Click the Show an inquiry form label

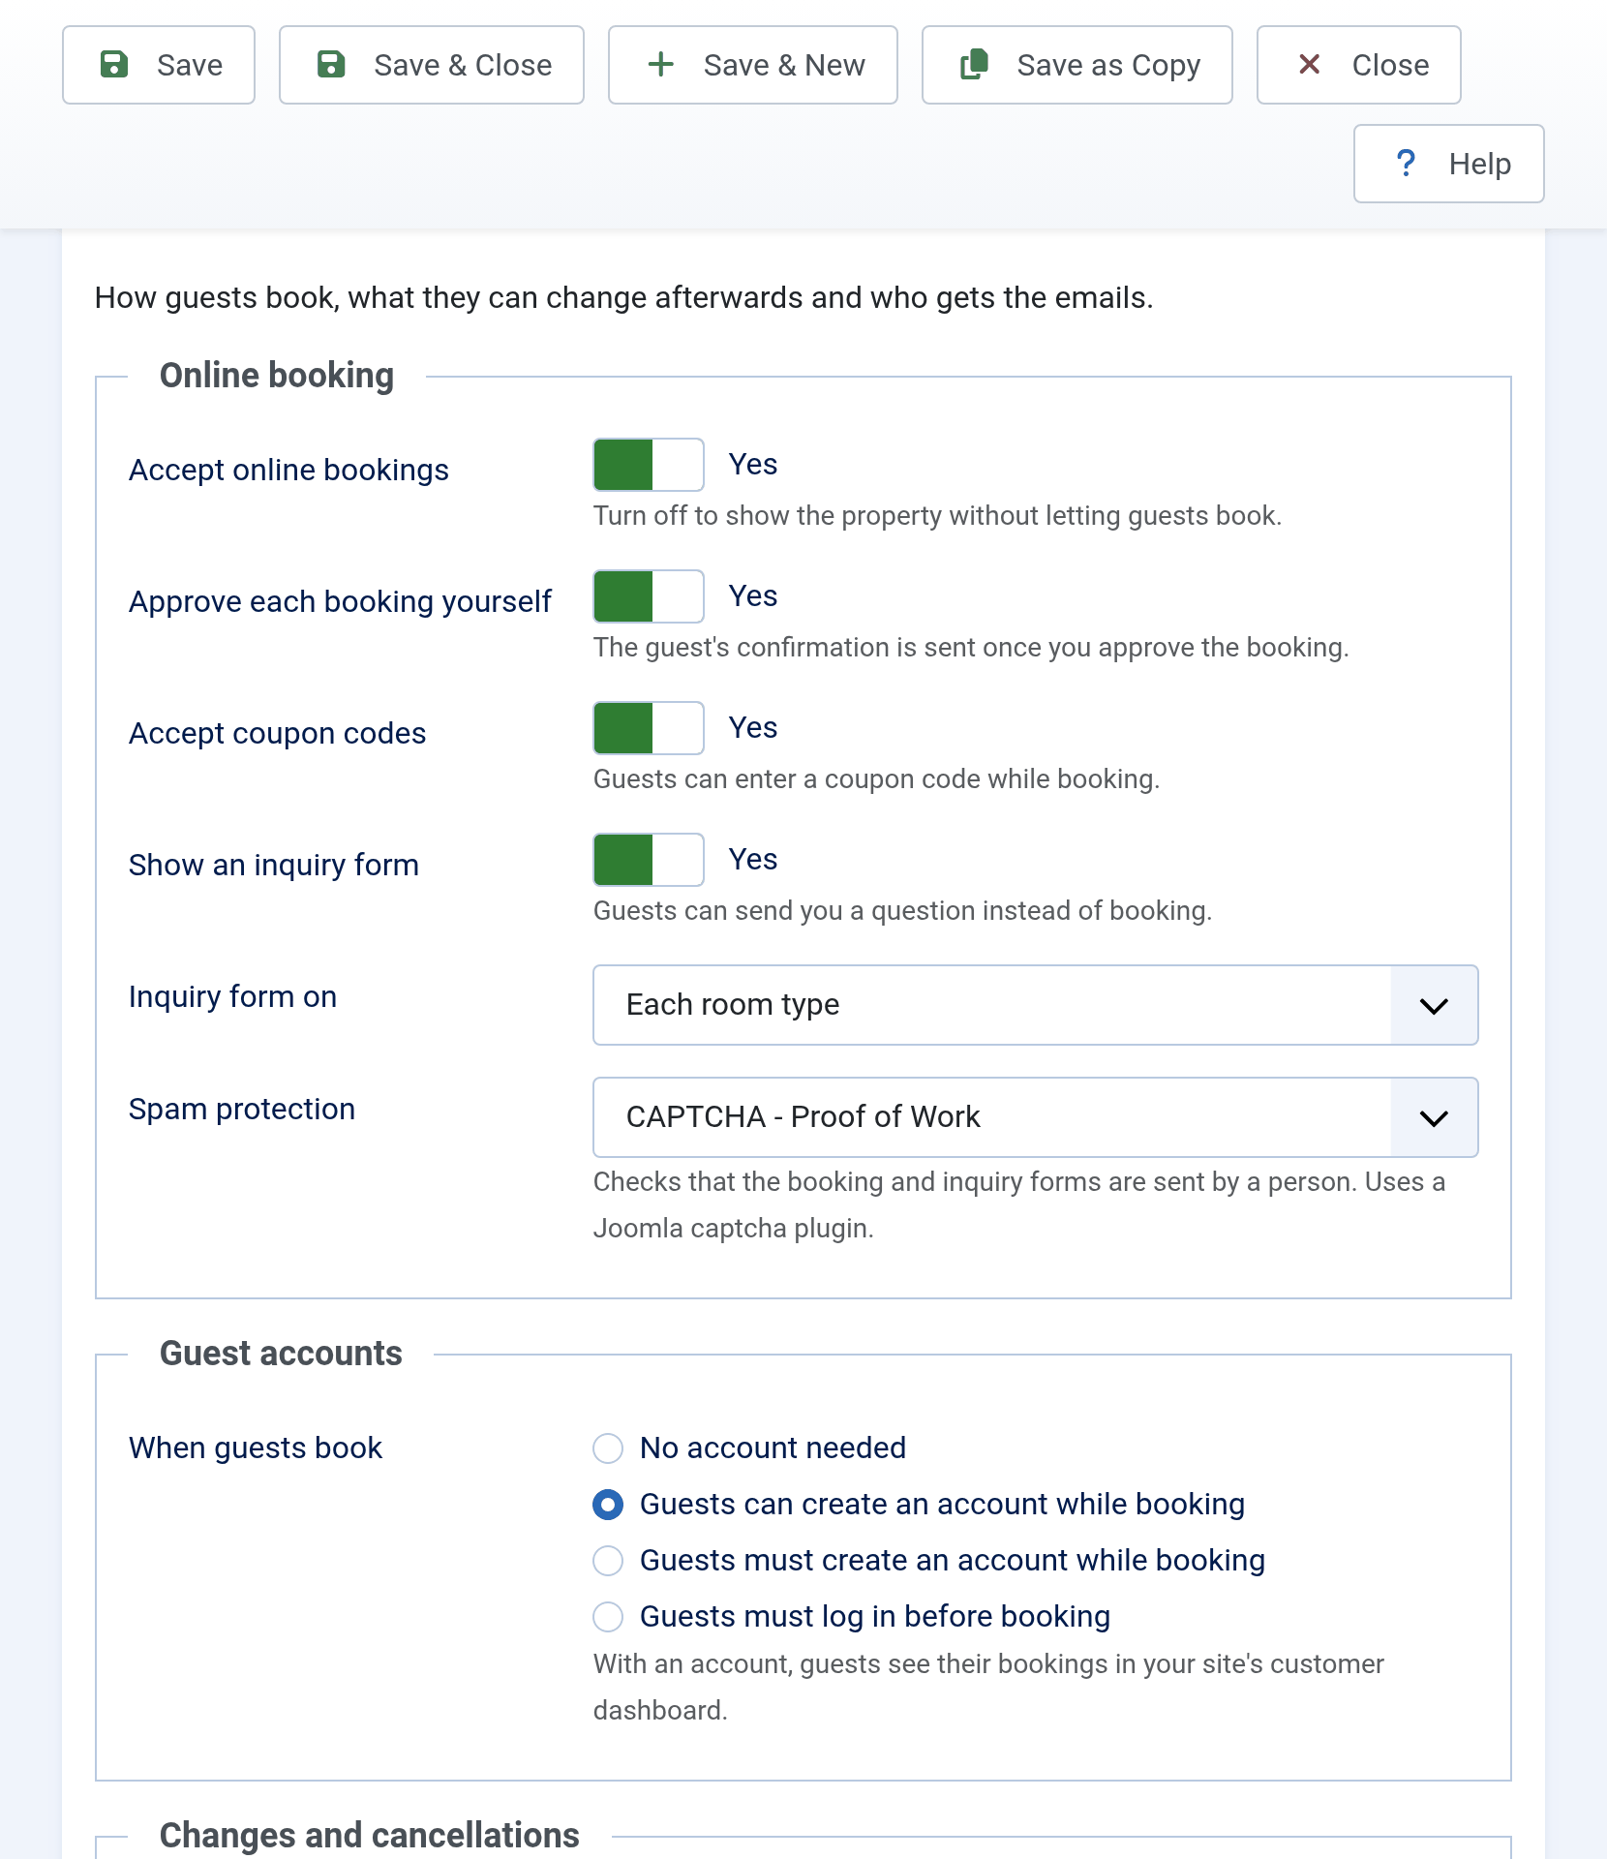274,865
